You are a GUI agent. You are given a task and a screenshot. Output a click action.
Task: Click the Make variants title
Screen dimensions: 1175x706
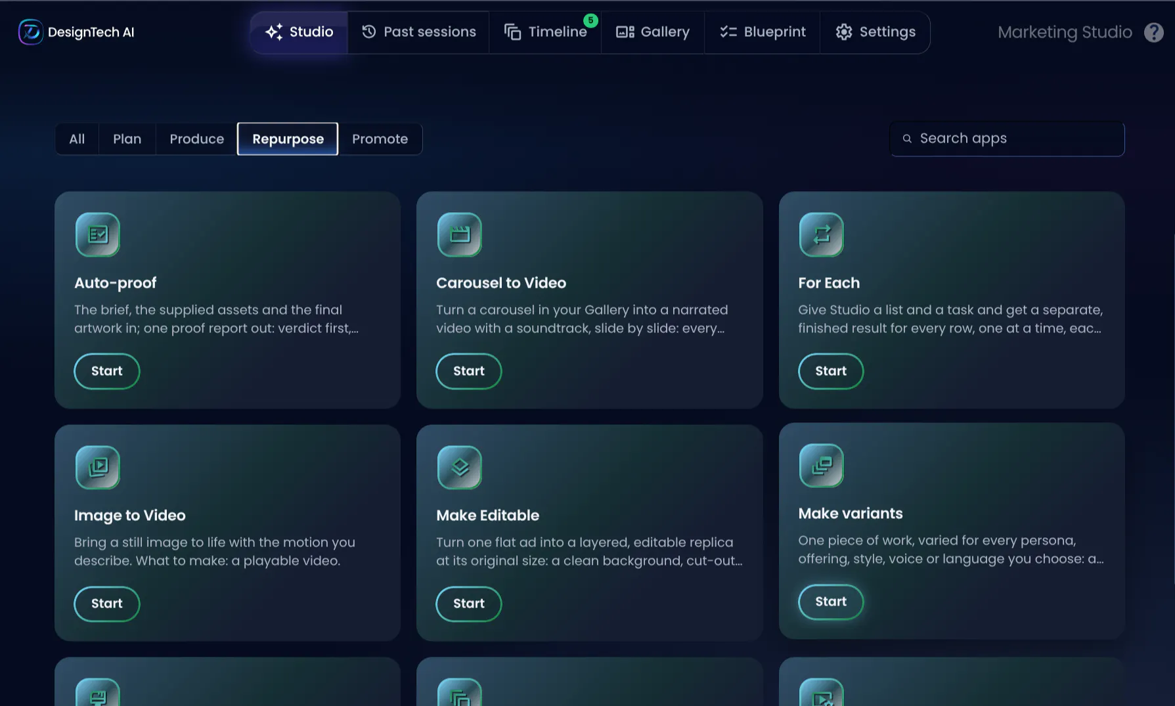tap(851, 514)
